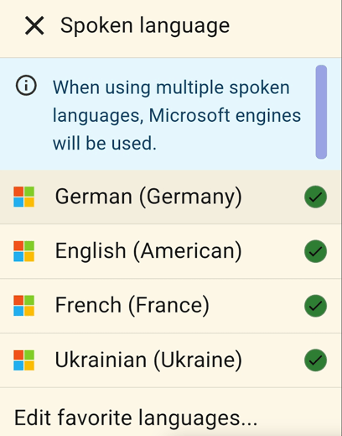Click Microsoft logo beside French (France)
The image size is (342, 436).
[24, 306]
